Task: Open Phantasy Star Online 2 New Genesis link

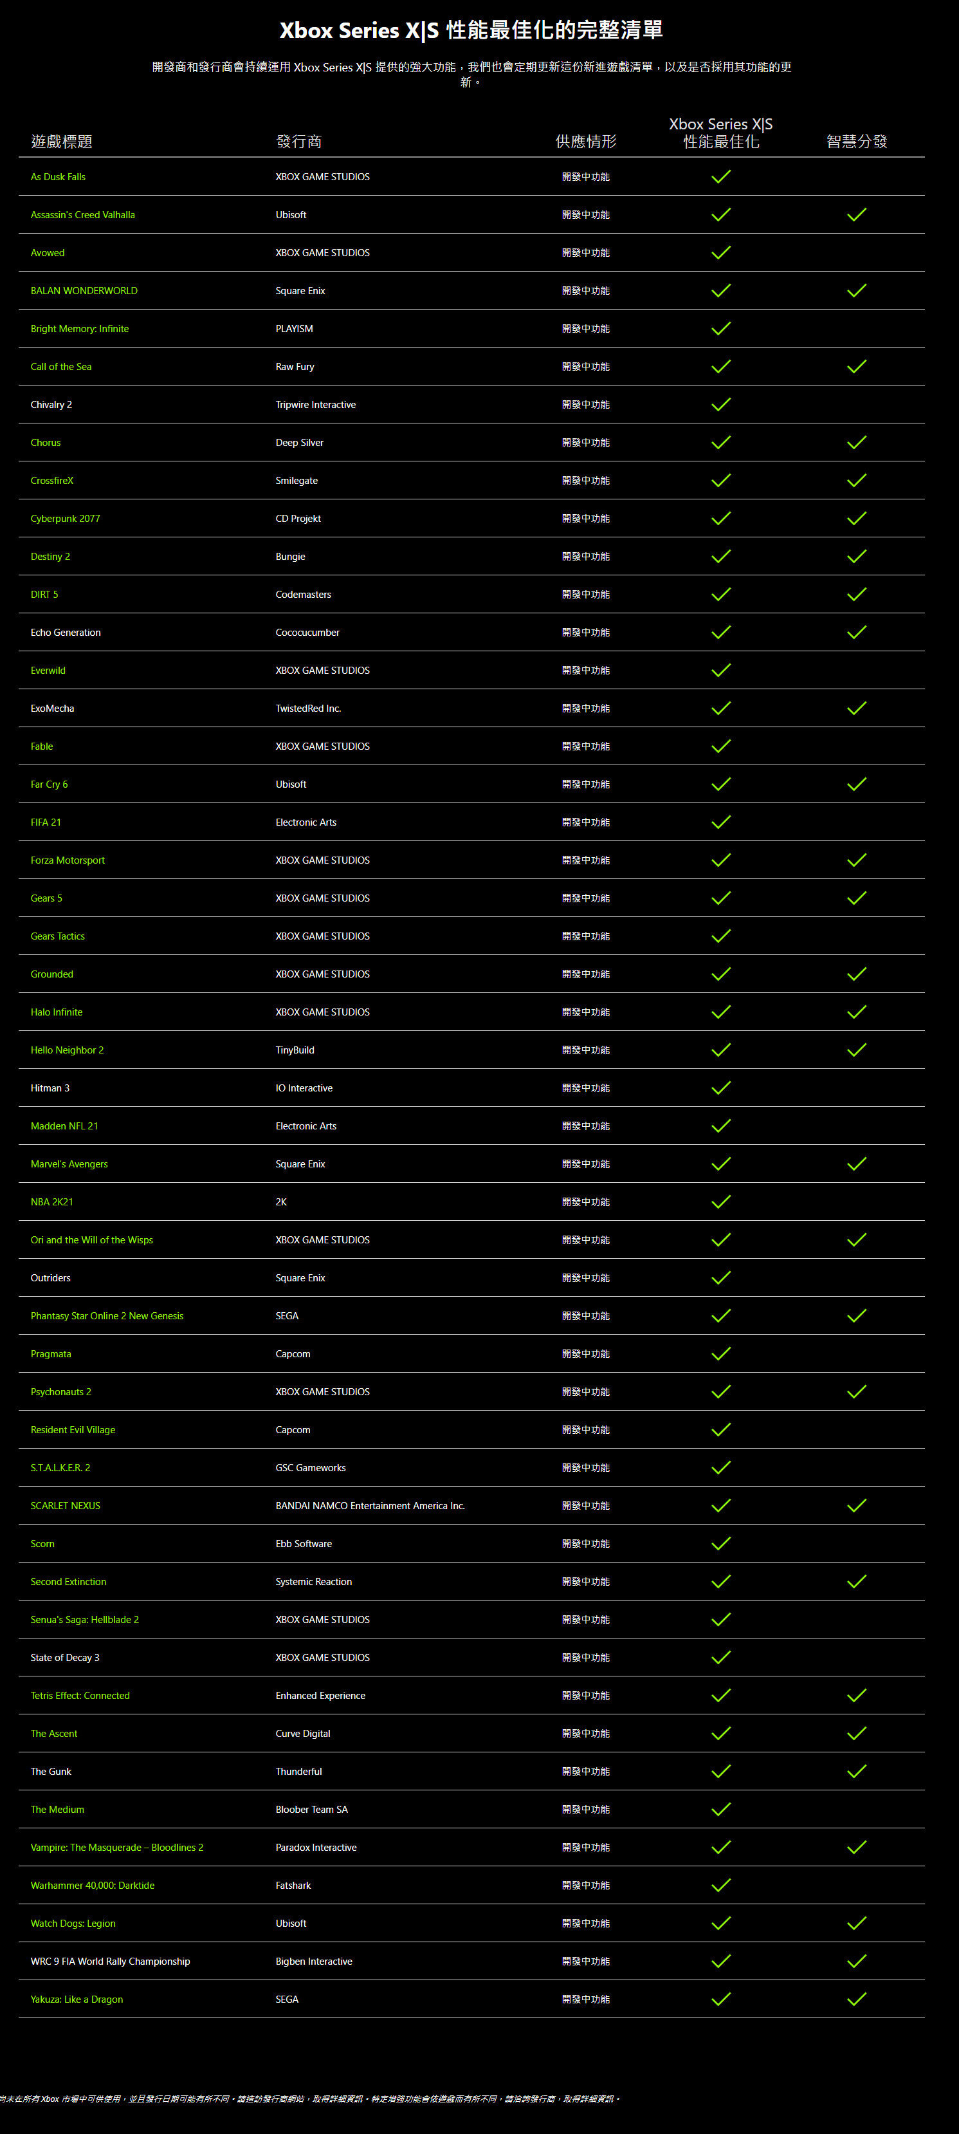Action: (107, 1315)
